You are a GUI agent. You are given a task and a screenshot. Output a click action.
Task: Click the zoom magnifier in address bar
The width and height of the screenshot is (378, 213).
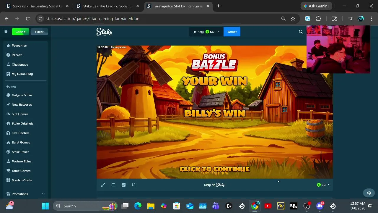click(x=283, y=19)
